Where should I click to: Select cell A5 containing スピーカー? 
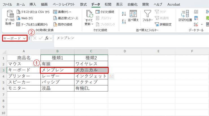[24, 82]
